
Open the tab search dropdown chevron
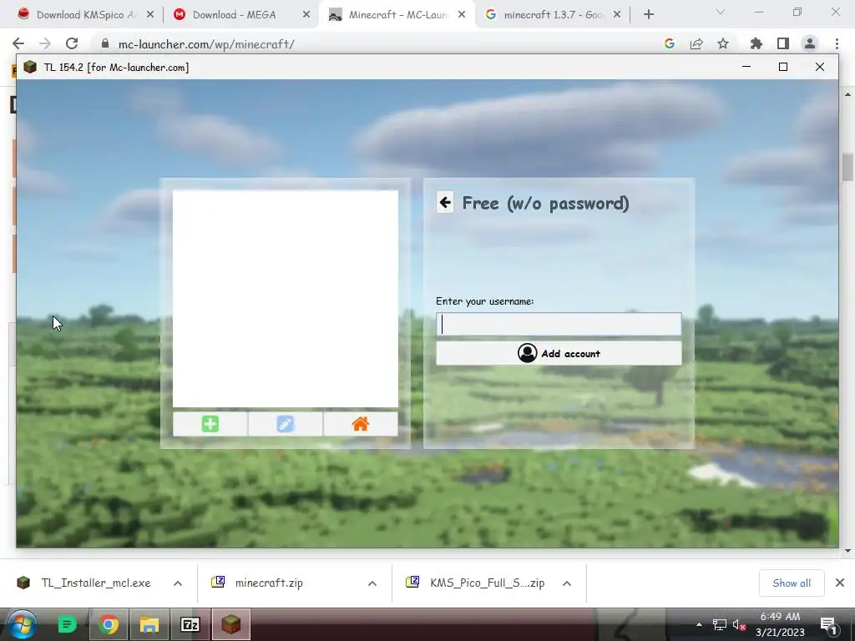click(721, 12)
